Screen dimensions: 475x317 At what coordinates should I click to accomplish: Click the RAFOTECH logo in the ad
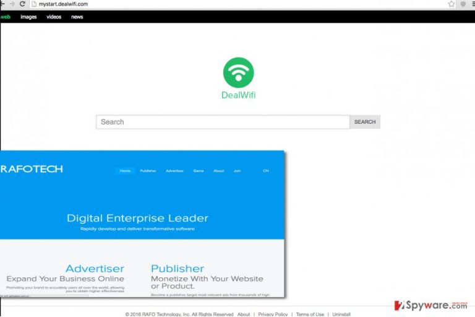pyautogui.click(x=32, y=169)
